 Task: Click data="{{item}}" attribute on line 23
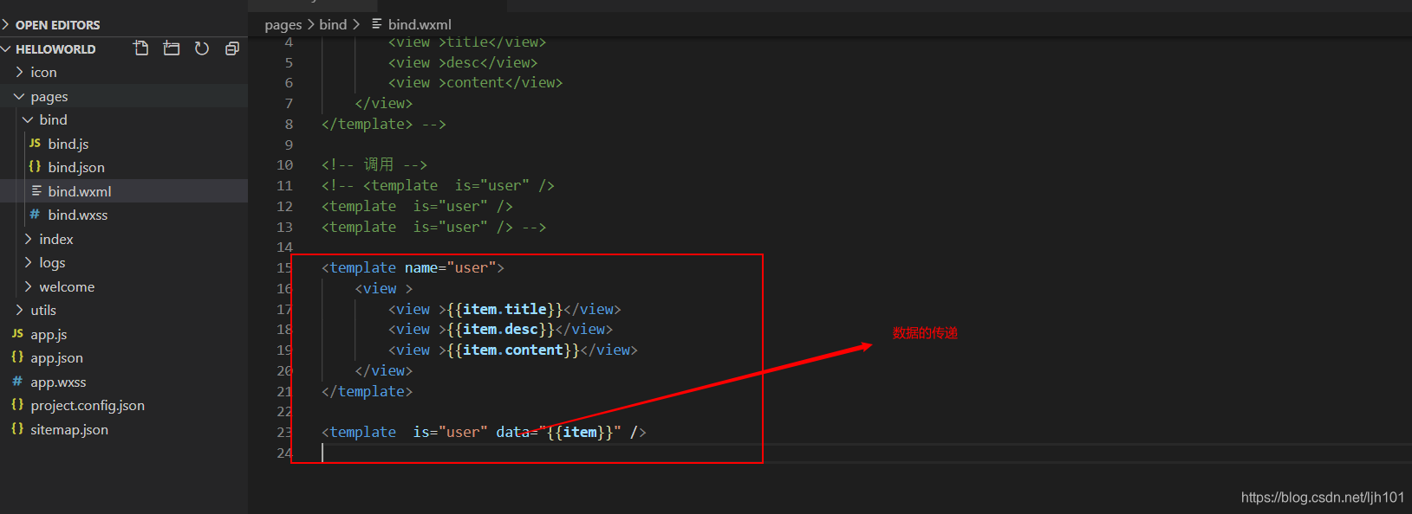(558, 433)
